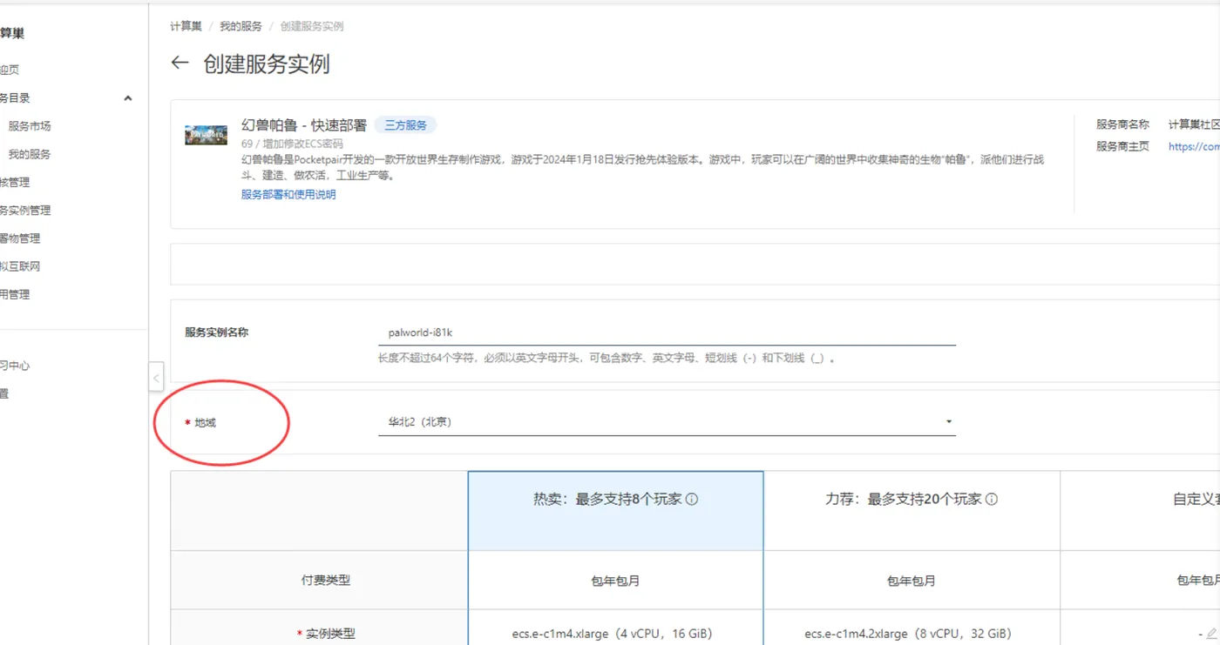Click 包年包月 under the 8-player plan
The height and width of the screenshot is (645, 1220).
(615, 581)
